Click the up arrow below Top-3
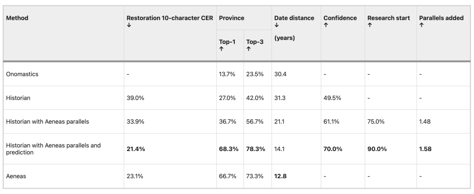This screenshot has height=194, width=474. (x=248, y=48)
